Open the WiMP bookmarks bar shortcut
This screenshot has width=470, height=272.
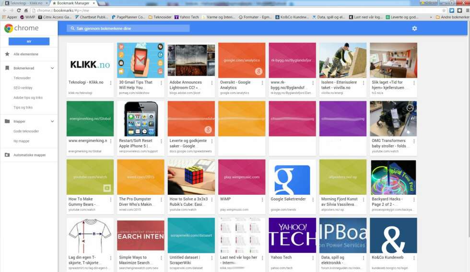coord(27,17)
